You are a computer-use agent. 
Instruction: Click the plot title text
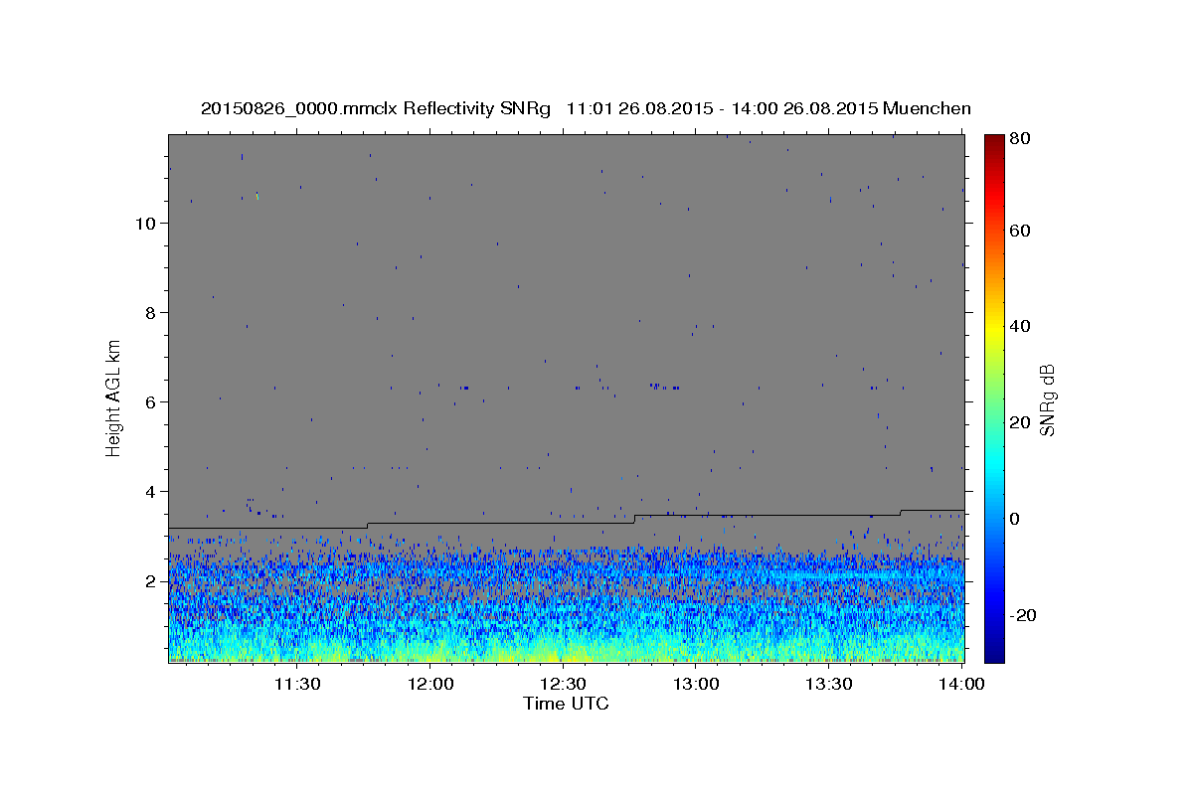(x=586, y=108)
